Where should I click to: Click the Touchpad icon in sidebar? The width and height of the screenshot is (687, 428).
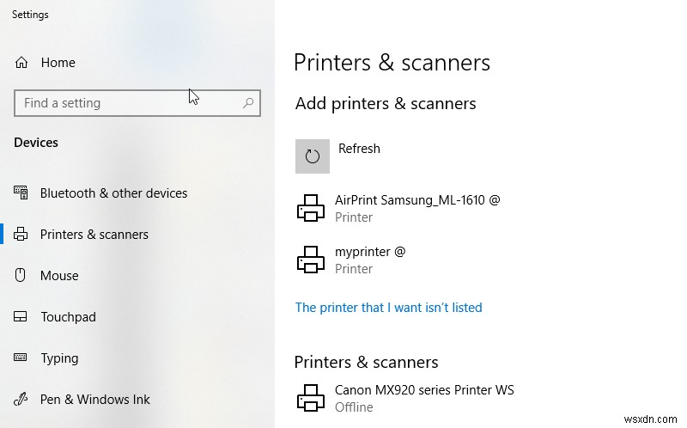pyautogui.click(x=21, y=317)
